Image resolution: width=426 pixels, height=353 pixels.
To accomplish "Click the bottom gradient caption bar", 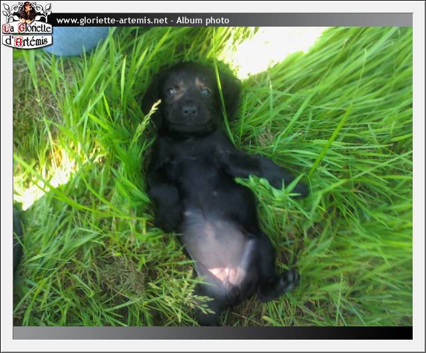I will pos(200,332).
